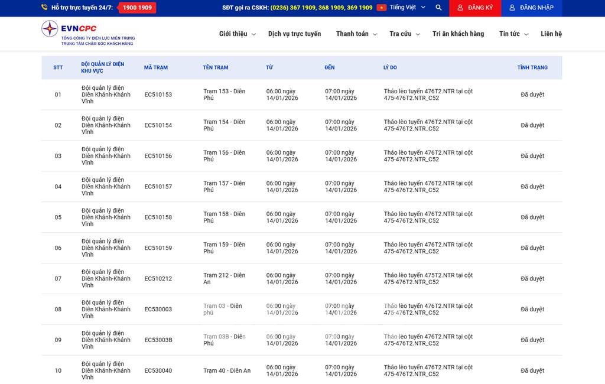Click the user icon beside Đăng nhập
Screen dimensions: 605x384
point(512,8)
